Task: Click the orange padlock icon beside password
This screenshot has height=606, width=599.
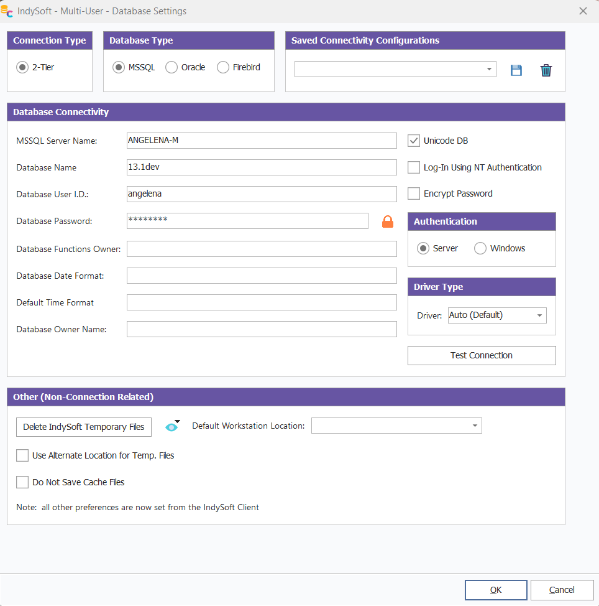Action: pyautogui.click(x=388, y=221)
